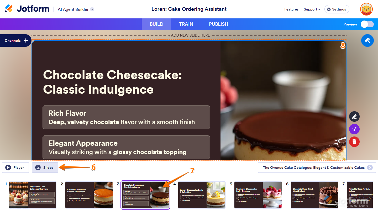
Task: Open Settings with the gear icon
Action: point(337,9)
